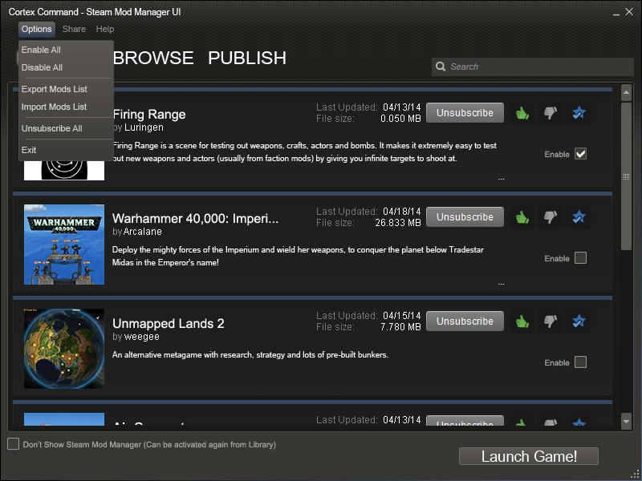The image size is (642, 481).
Task: Enable the Warhammer 40,000 mod checkbox
Action: tap(580, 258)
